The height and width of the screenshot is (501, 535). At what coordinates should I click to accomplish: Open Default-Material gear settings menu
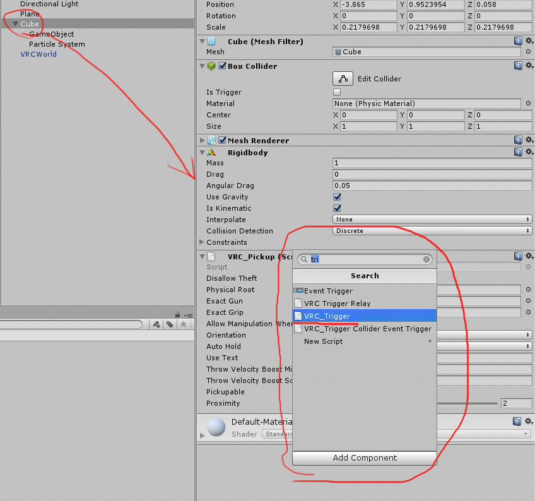pos(529,421)
